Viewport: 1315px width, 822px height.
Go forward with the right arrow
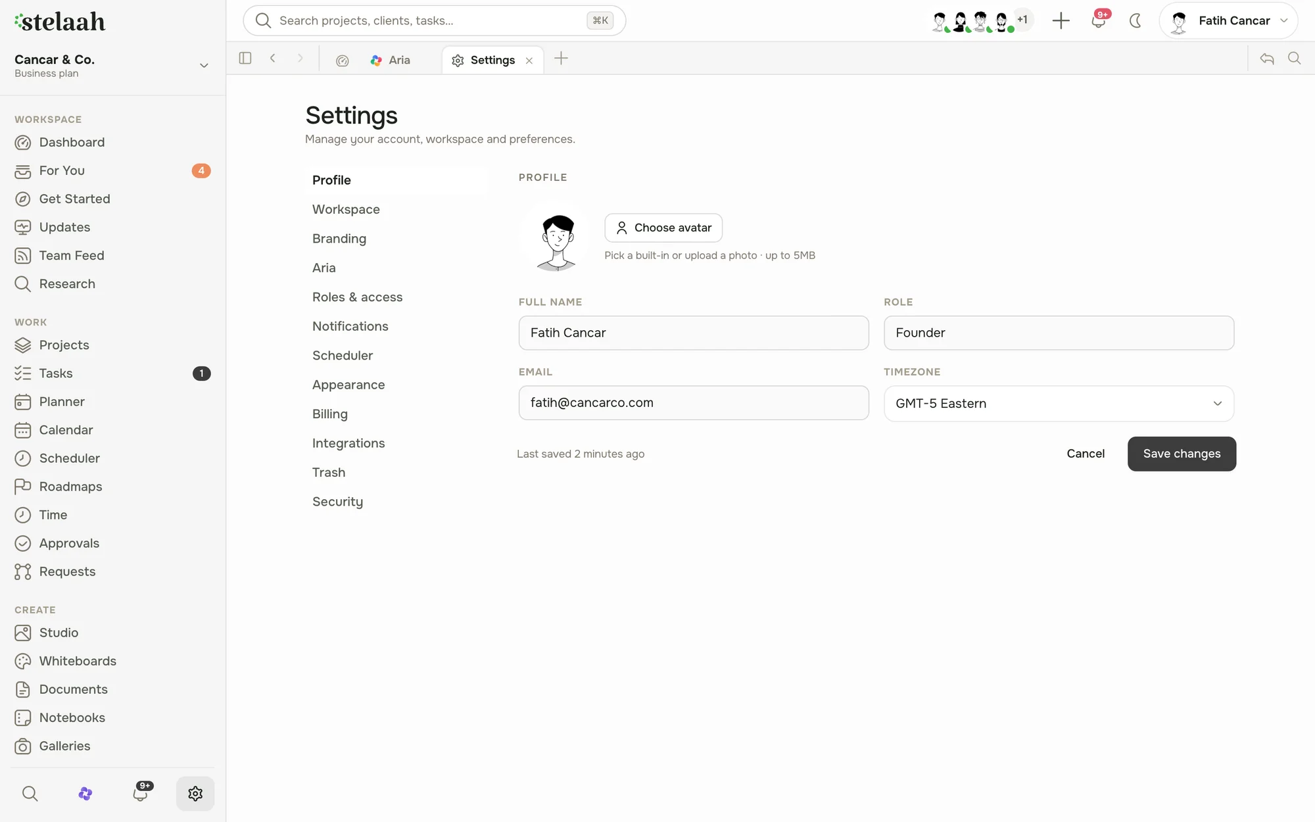300,58
